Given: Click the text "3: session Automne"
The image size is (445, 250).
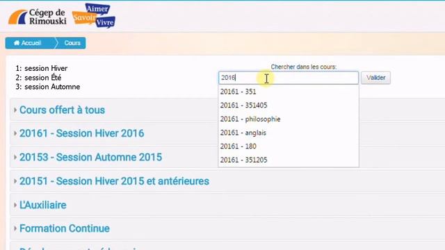Looking at the screenshot, I should click(x=48, y=87).
